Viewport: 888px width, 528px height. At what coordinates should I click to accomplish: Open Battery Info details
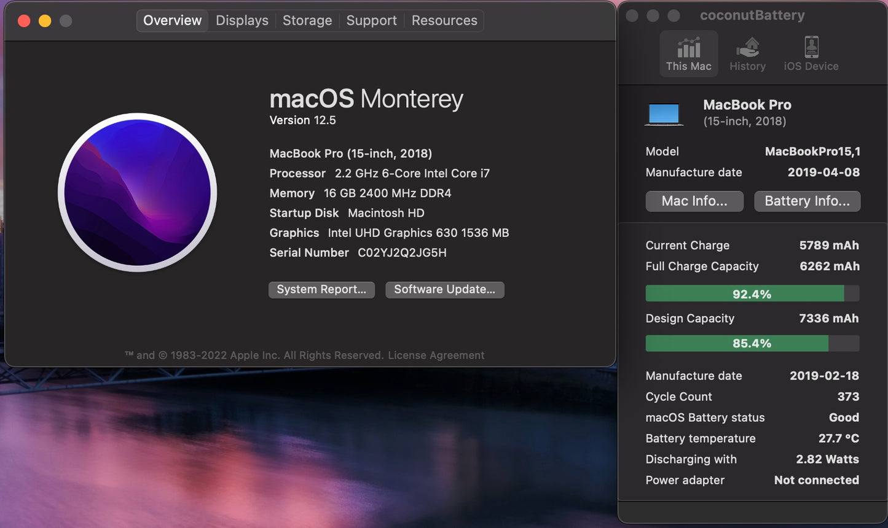click(807, 201)
